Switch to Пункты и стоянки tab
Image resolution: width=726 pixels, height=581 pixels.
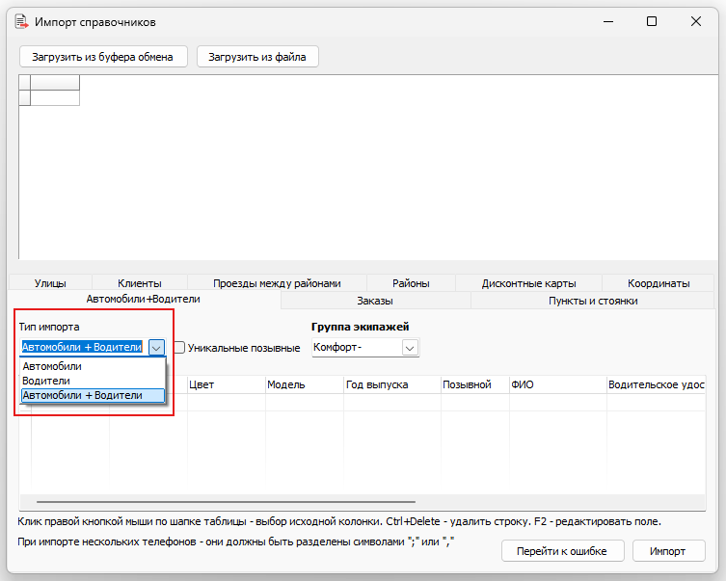point(593,301)
